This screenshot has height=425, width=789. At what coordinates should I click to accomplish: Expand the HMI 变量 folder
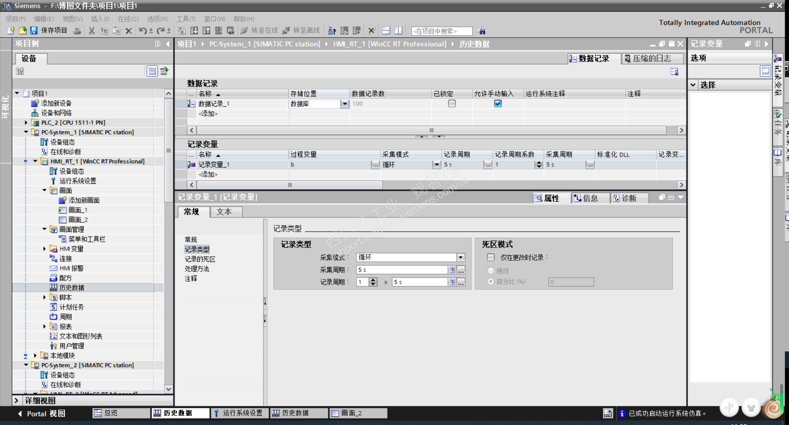[x=45, y=249]
